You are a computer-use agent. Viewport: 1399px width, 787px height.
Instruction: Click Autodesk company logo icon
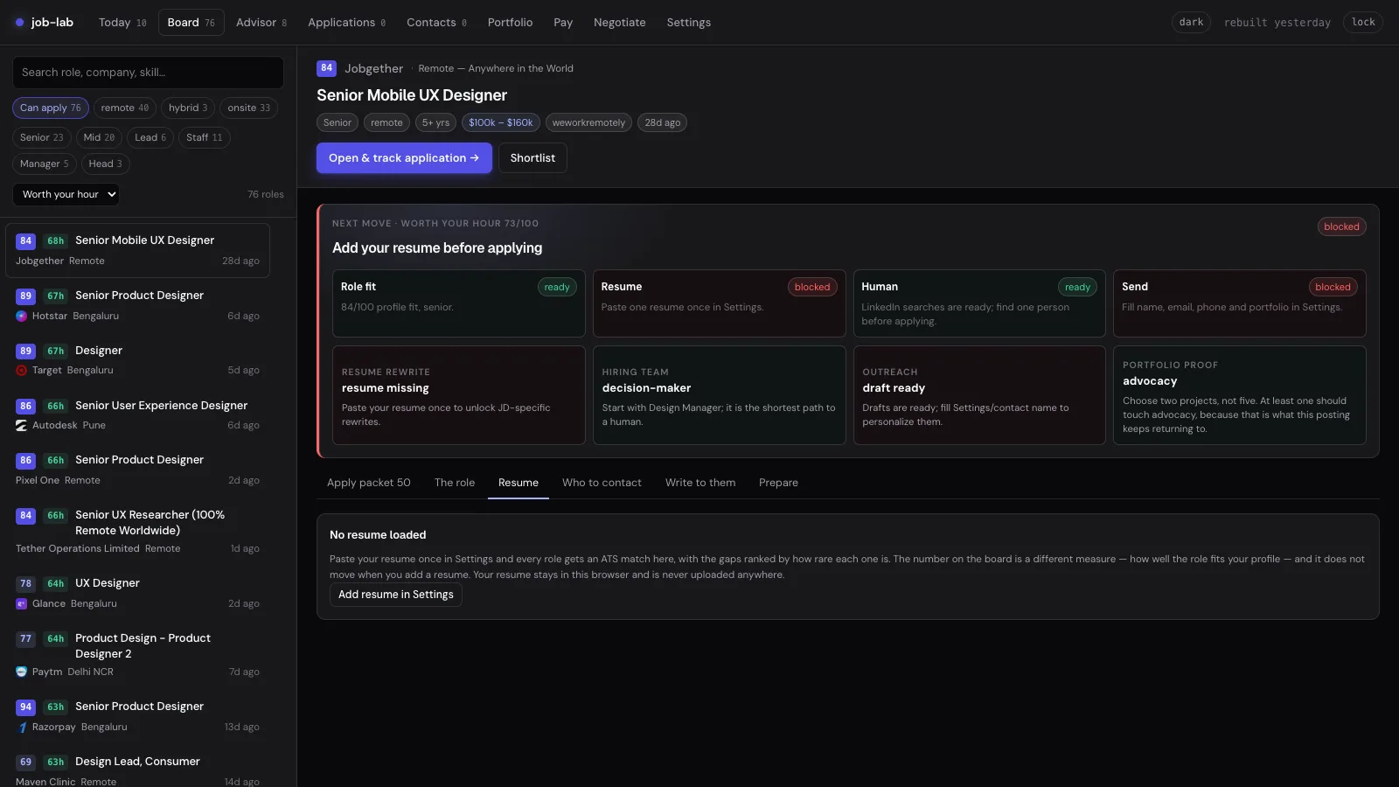coord(21,425)
